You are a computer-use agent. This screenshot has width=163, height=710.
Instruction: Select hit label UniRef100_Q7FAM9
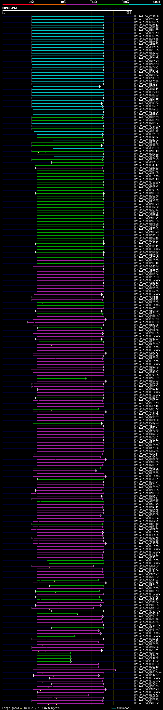tap(146, 56)
